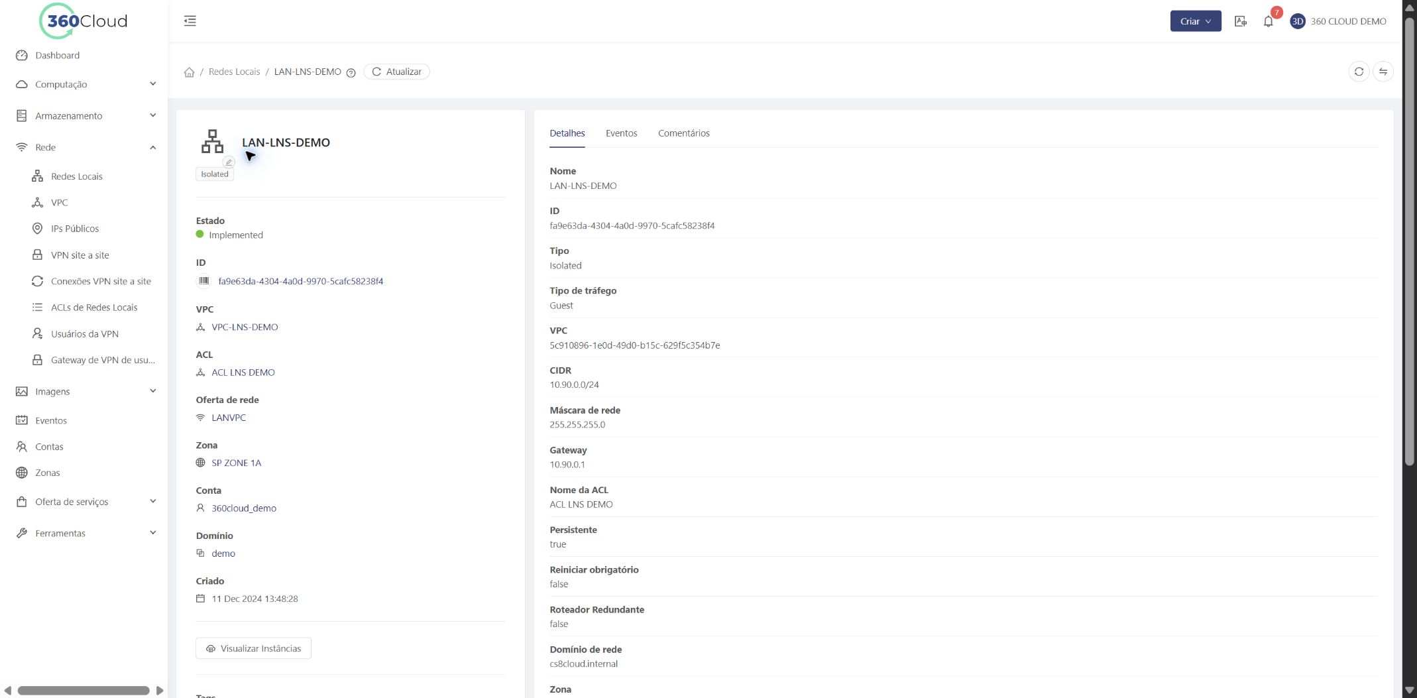Open Dashboard from the sidebar

point(57,55)
